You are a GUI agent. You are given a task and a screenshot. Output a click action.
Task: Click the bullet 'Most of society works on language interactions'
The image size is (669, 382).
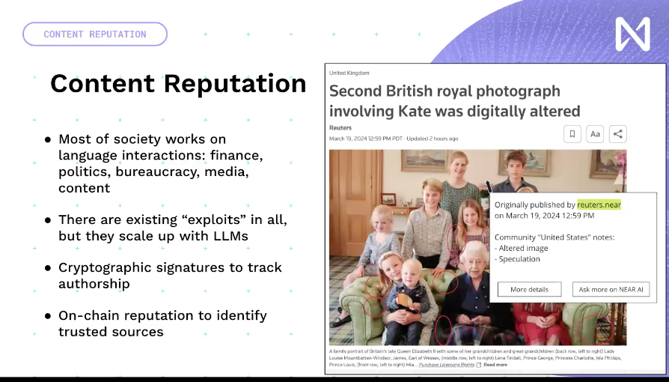160,163
